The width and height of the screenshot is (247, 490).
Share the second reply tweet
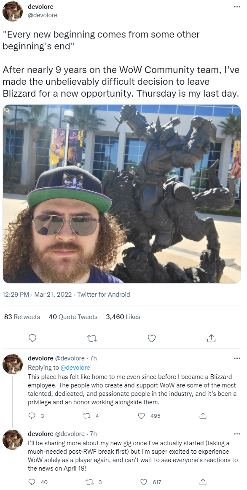pyautogui.click(x=203, y=482)
